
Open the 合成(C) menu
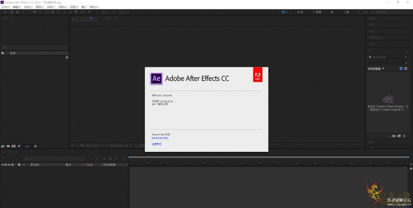tap(29, 7)
